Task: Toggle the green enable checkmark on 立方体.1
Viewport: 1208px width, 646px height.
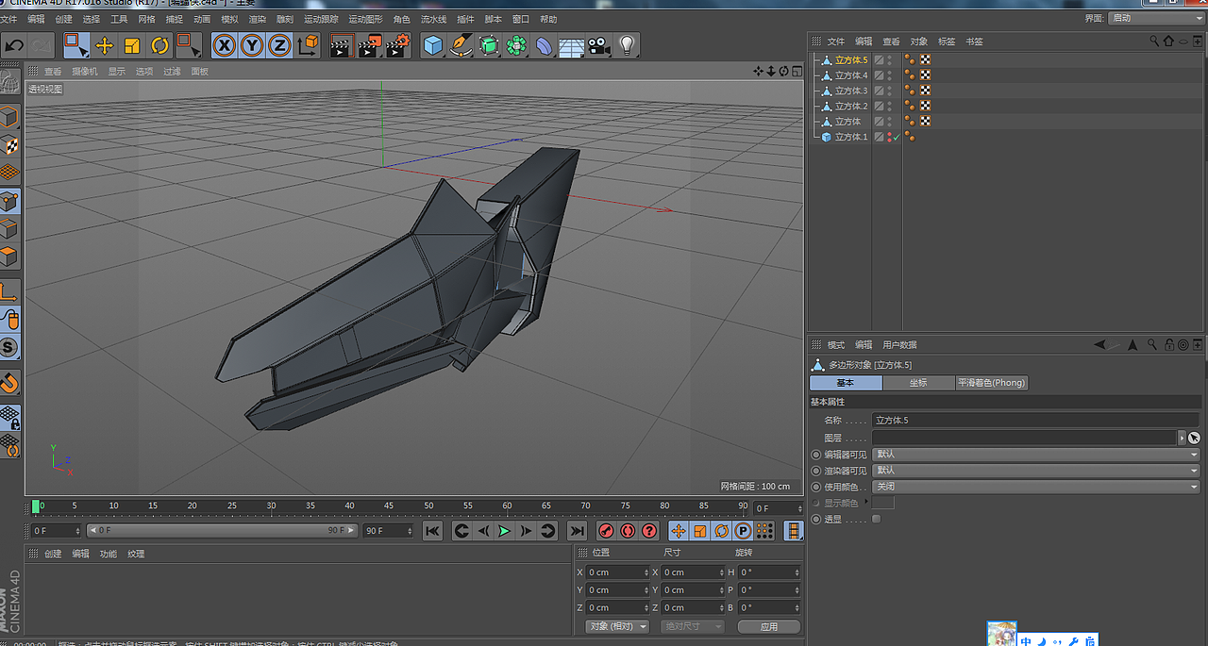Action: (x=897, y=137)
